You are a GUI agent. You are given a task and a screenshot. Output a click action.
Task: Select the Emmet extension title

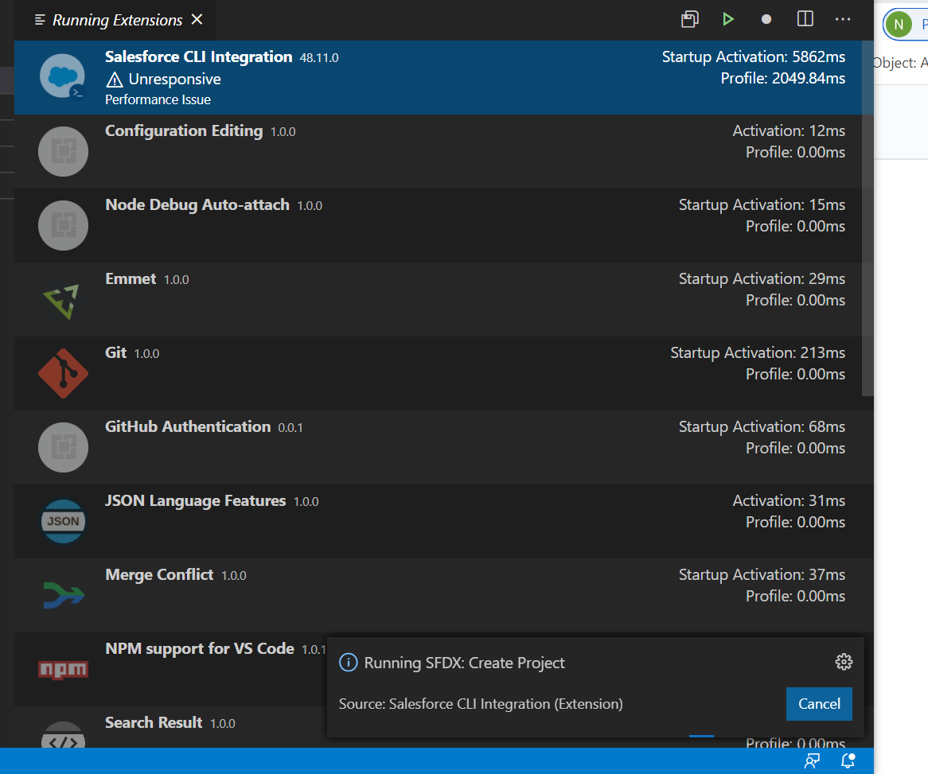(x=131, y=278)
